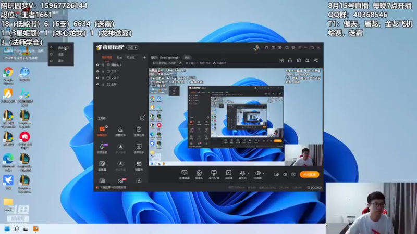Select the 文本 1 source row
Screen dimensions: 417x234
click(x=121, y=71)
